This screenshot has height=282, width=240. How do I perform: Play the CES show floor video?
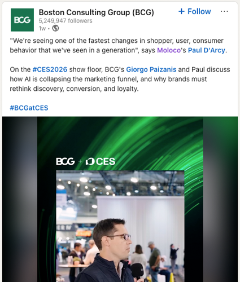[x=120, y=199]
